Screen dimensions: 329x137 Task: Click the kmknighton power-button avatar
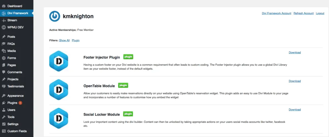(55, 16)
